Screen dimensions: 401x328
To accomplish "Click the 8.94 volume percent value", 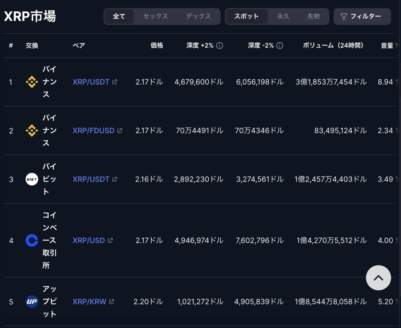I will pos(385,82).
